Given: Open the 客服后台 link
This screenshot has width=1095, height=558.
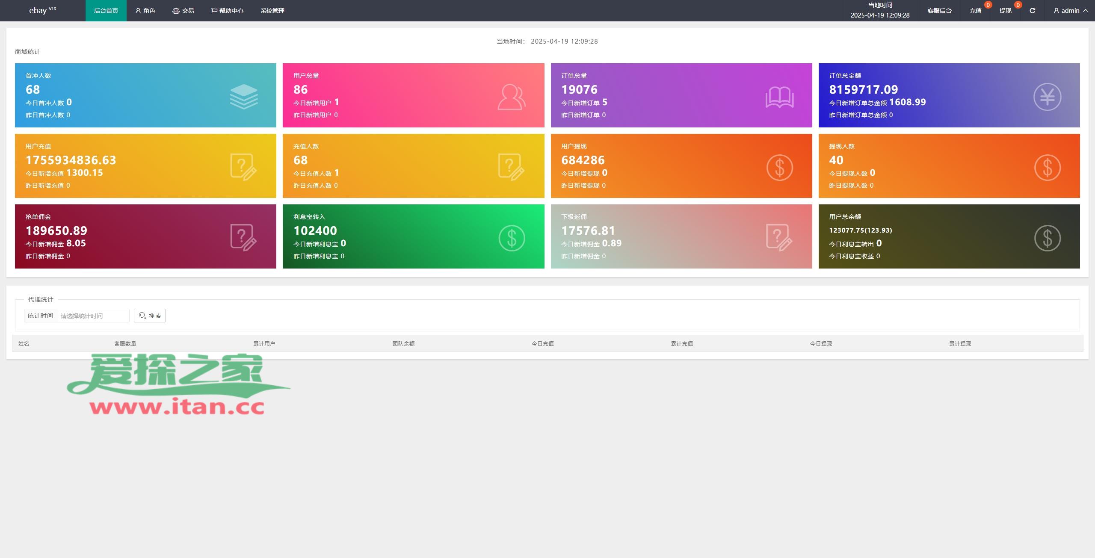Looking at the screenshot, I should (939, 11).
